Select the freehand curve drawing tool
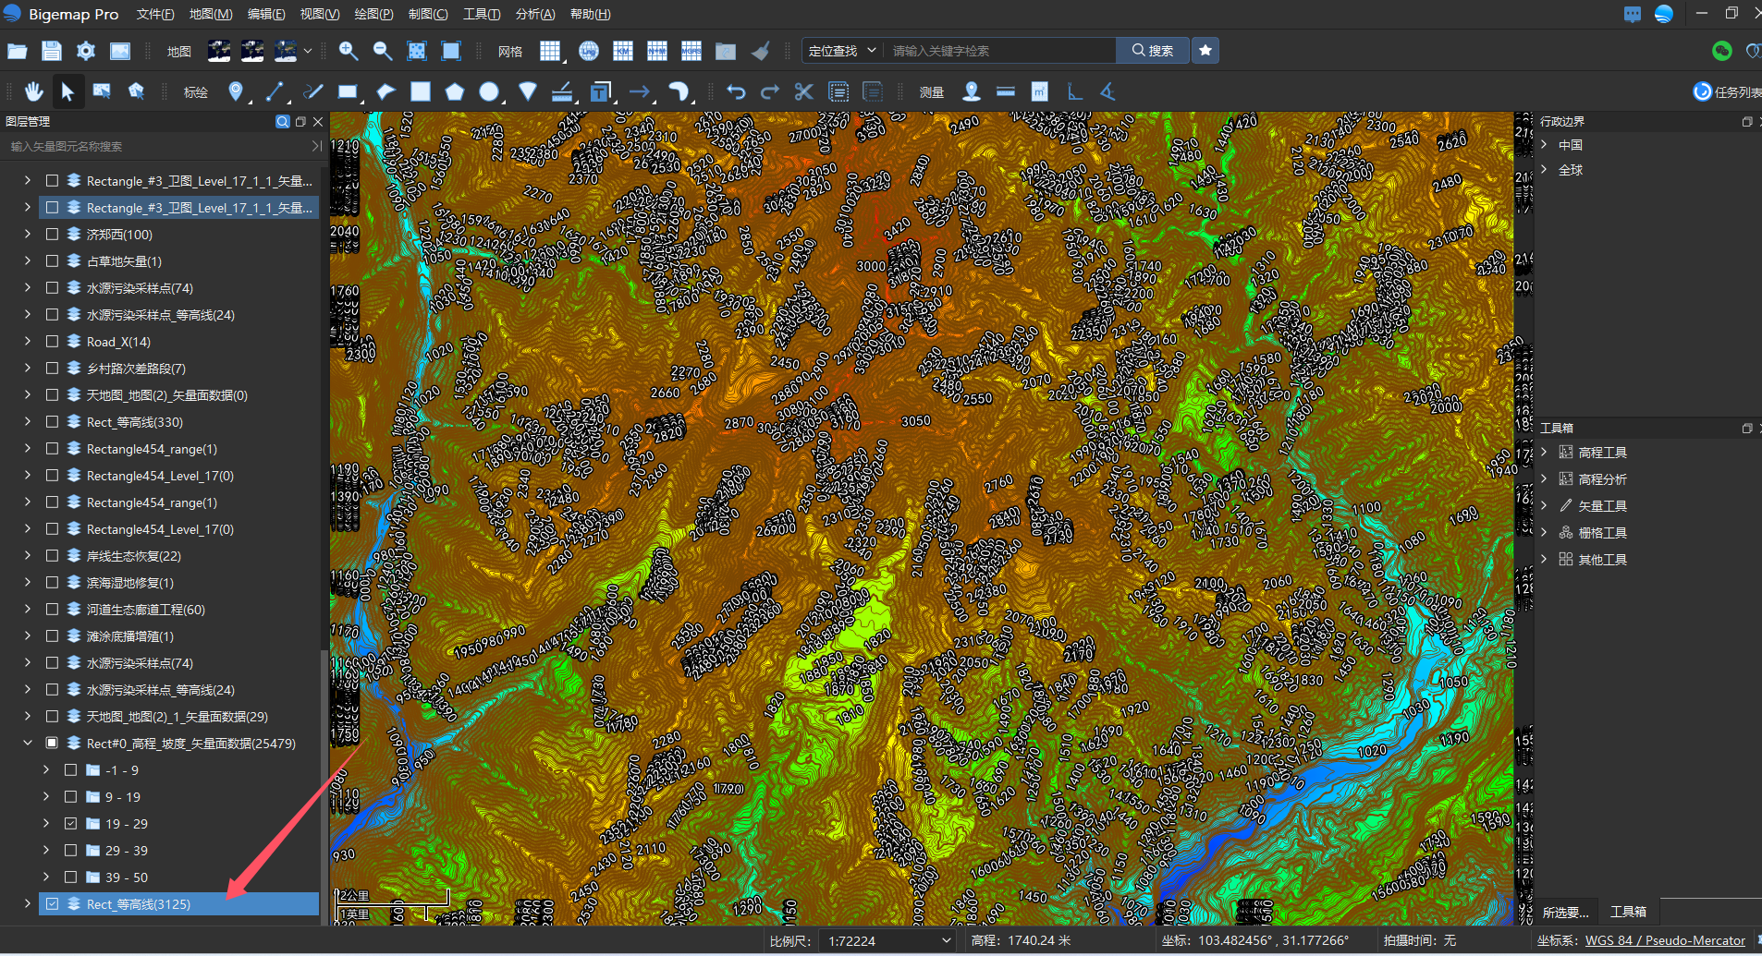The height and width of the screenshot is (956, 1762). 312,91
